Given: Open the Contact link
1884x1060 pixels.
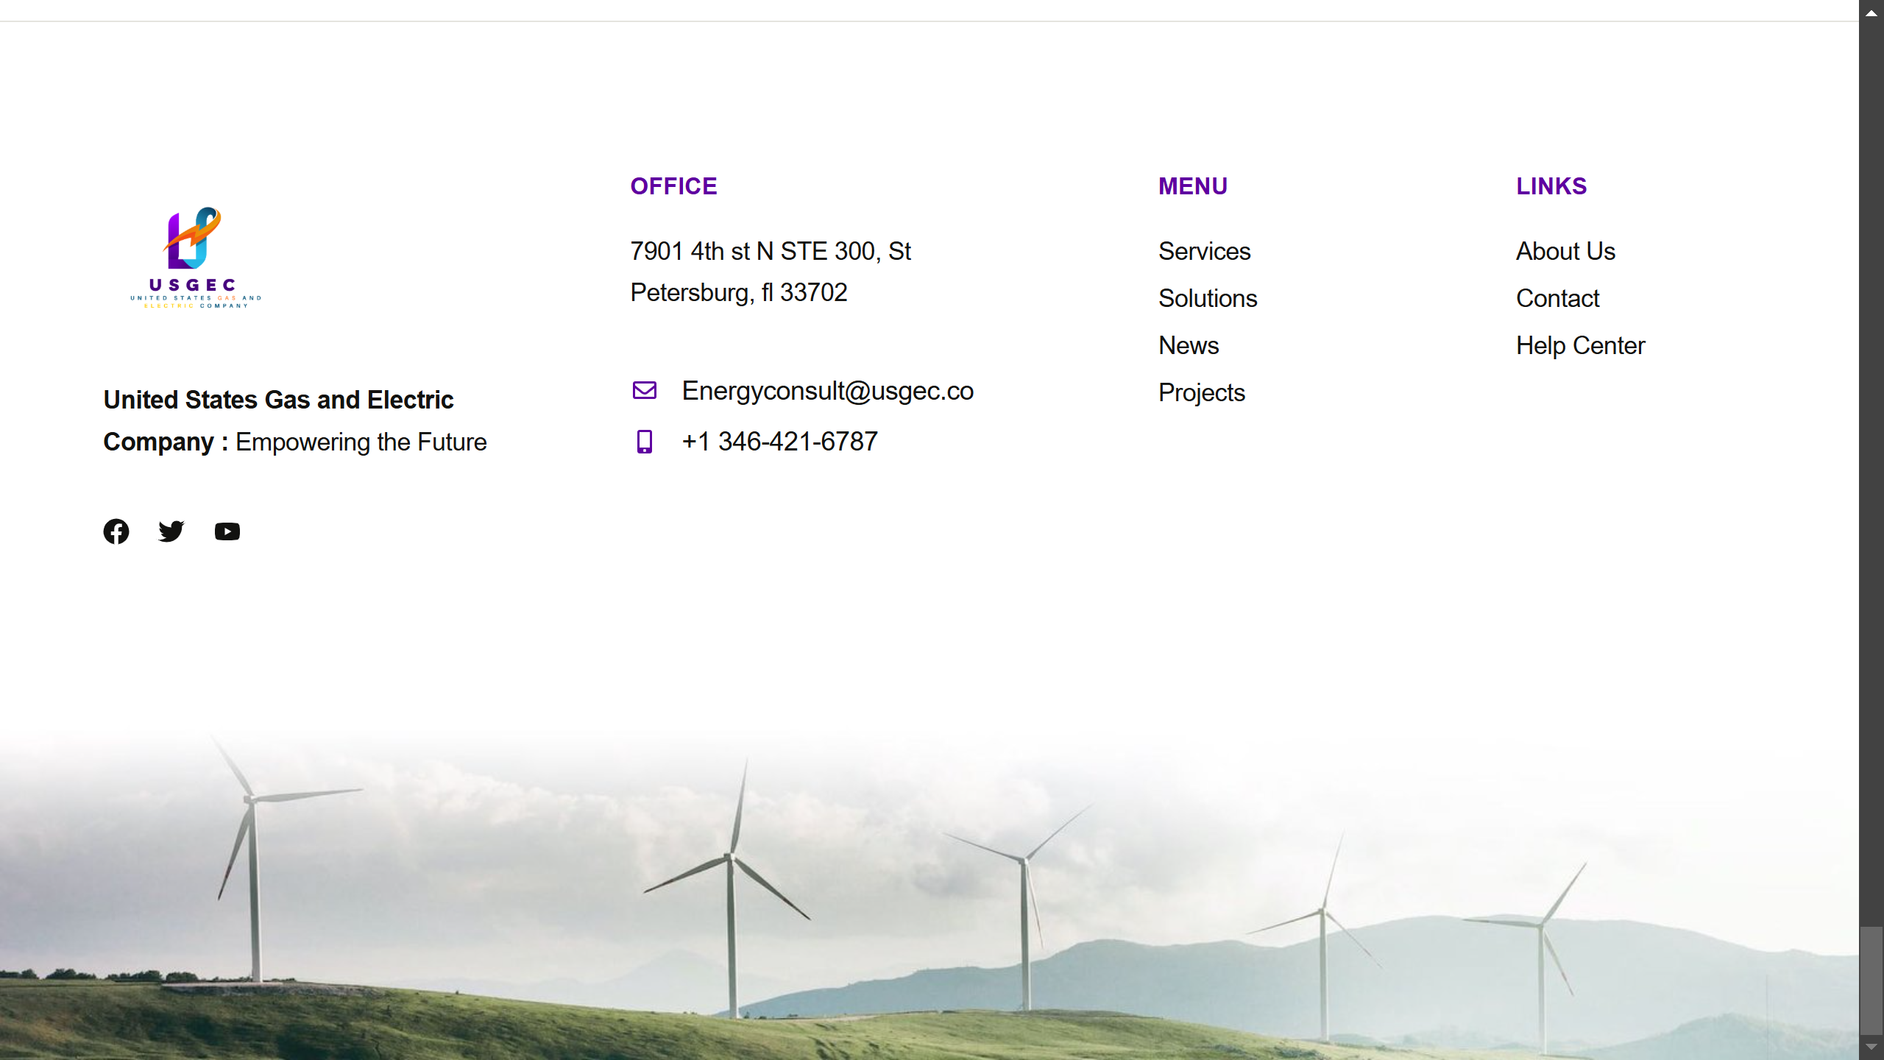Looking at the screenshot, I should point(1557,299).
